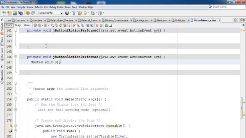Collapse the jButton2ActionPerformed method fold
The image size is (246, 138).
coord(16,30)
